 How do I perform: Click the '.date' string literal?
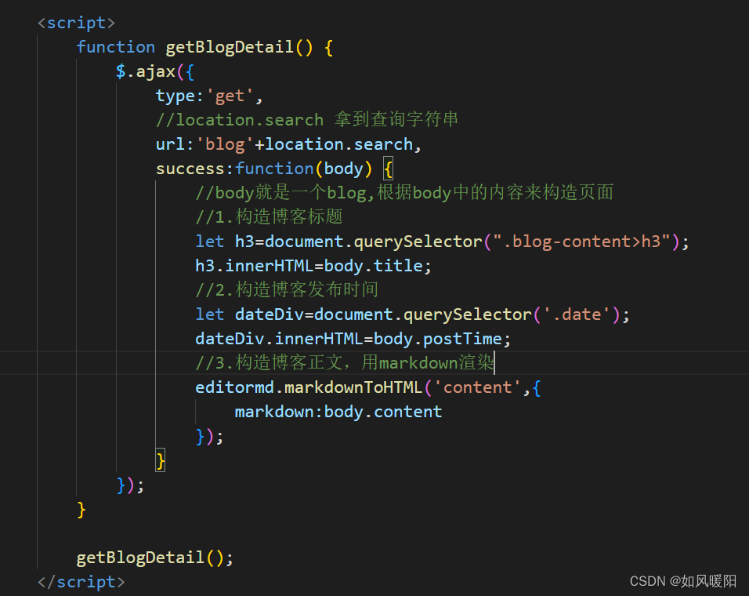coord(577,314)
